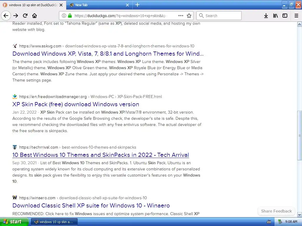Click the green secure connection padlock
302x226 pixels.
pyautogui.click(x=70, y=16)
